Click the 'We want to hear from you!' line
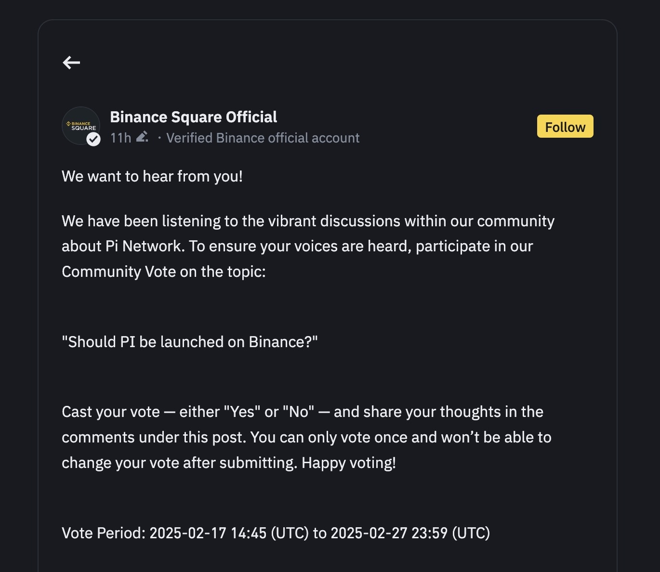The height and width of the screenshot is (572, 660). click(x=152, y=176)
